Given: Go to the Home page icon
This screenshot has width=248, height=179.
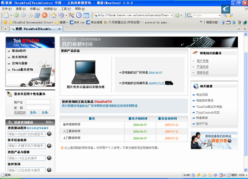Looking at the screenshot, I should click(x=54, y=15).
